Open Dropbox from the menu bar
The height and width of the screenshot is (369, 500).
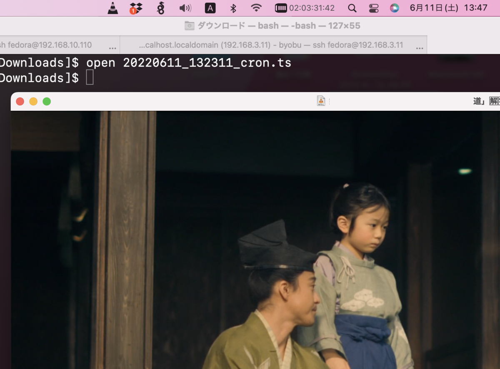pyautogui.click(x=135, y=7)
